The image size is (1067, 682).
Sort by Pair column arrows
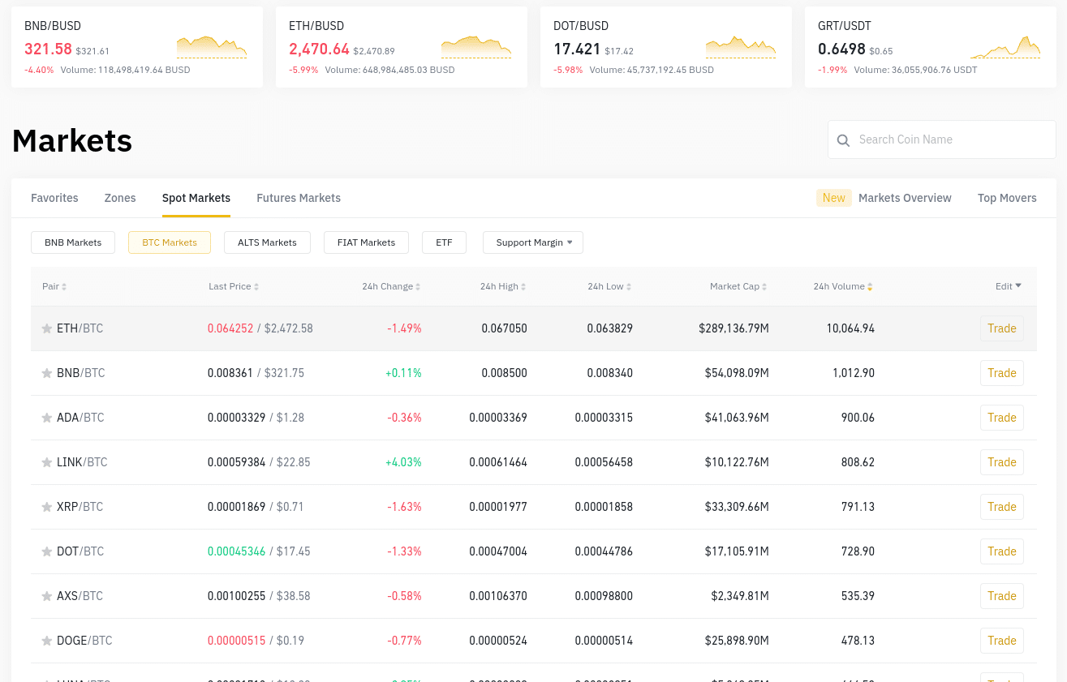click(64, 287)
